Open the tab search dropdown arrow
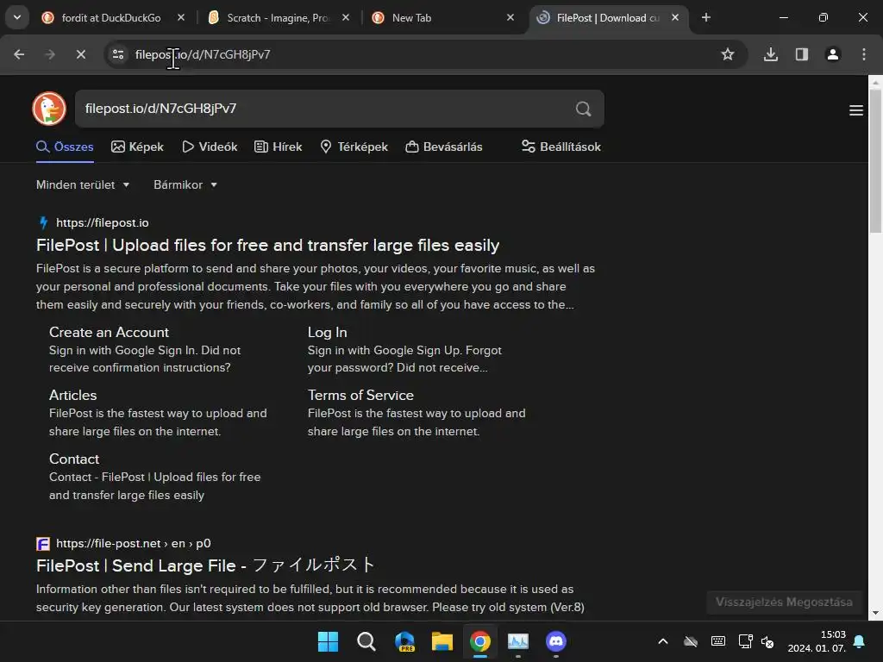 coord(17,17)
